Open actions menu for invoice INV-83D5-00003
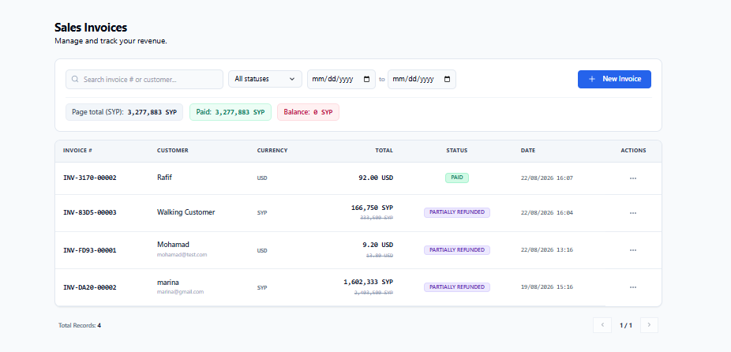This screenshot has height=352, width=731. [x=632, y=212]
